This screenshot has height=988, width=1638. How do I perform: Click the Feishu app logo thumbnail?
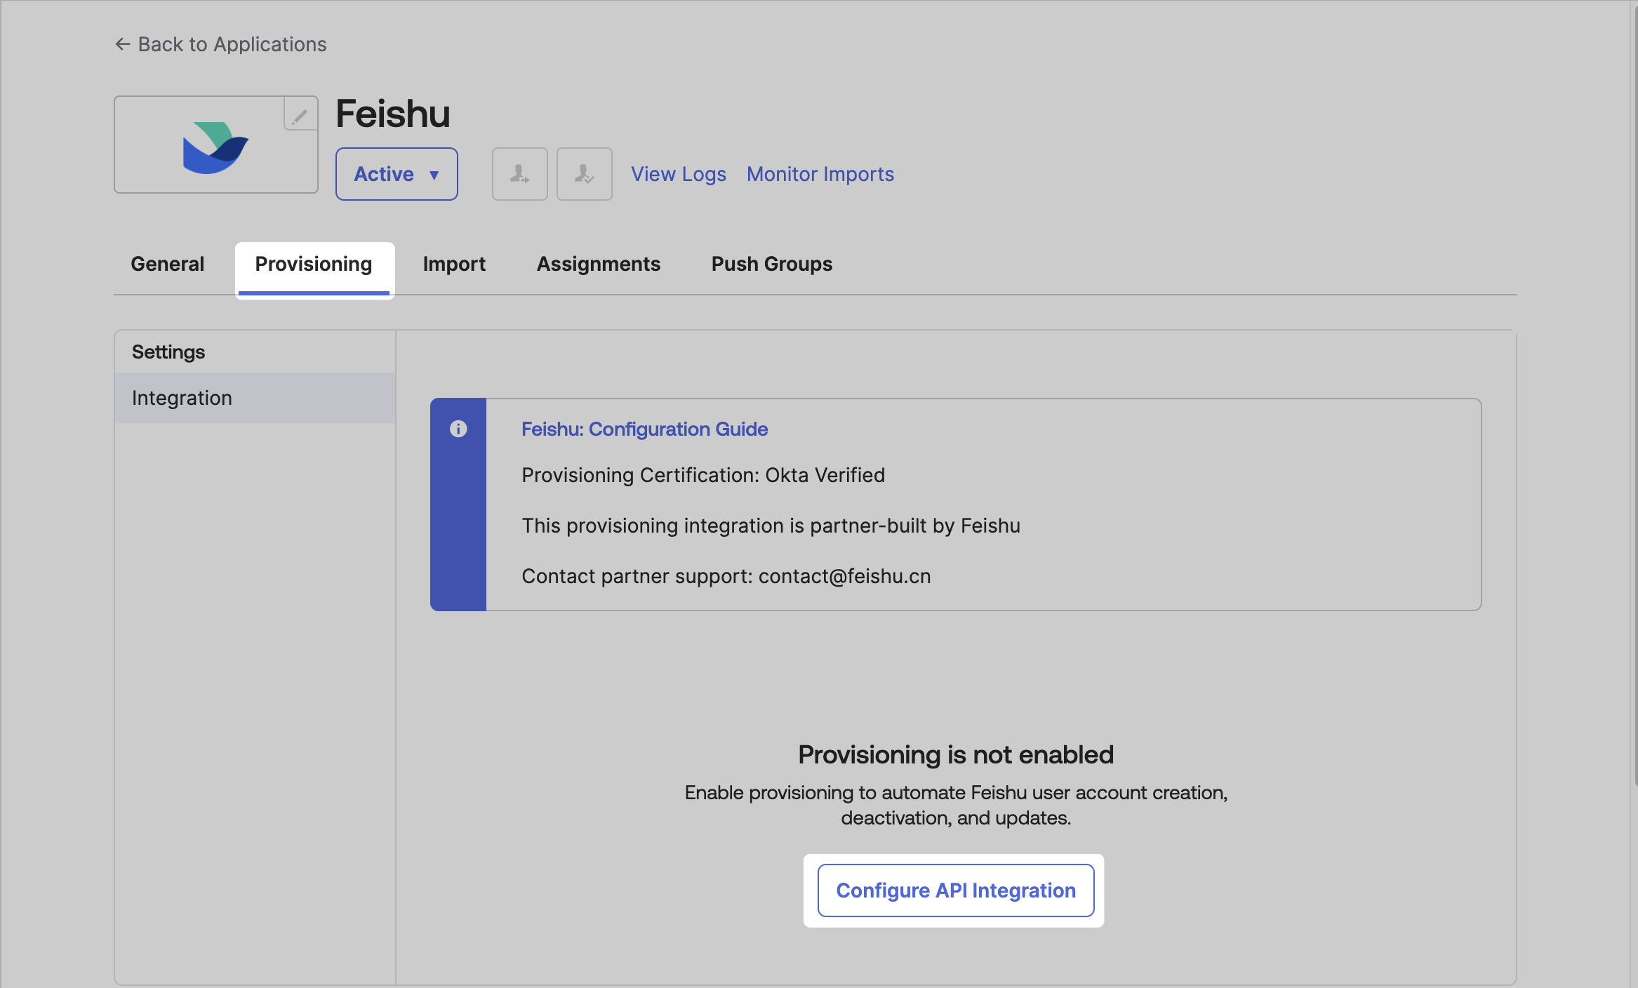[x=216, y=145]
